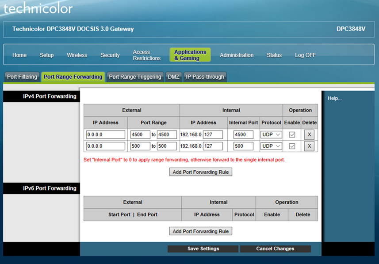Open the DMZ tab

(173, 77)
